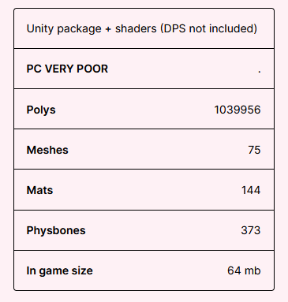
Task: Select the PC VERY POOR label
Action: (67, 69)
